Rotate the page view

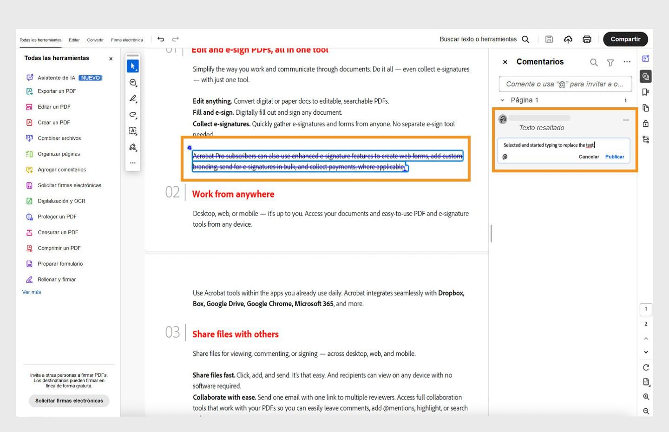[x=646, y=367]
